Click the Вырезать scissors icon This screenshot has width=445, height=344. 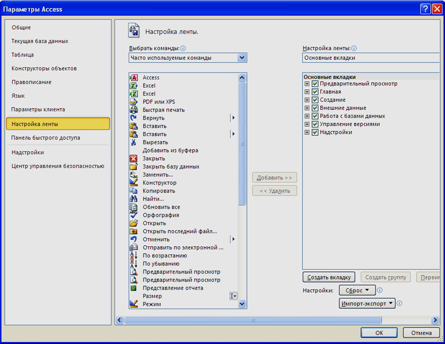134,142
